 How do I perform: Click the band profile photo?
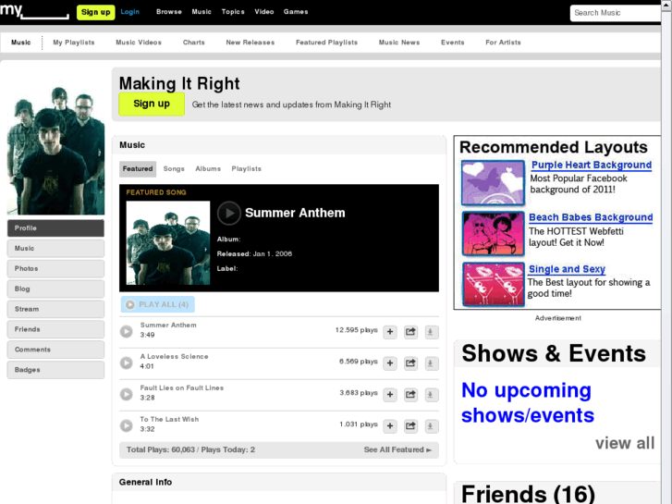point(55,150)
